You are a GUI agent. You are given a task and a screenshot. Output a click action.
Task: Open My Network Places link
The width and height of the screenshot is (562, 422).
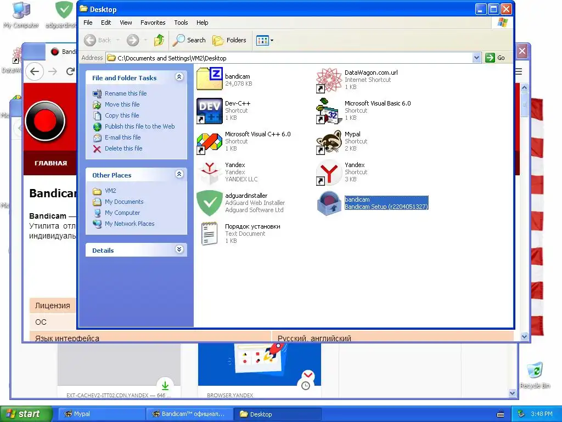click(x=130, y=224)
